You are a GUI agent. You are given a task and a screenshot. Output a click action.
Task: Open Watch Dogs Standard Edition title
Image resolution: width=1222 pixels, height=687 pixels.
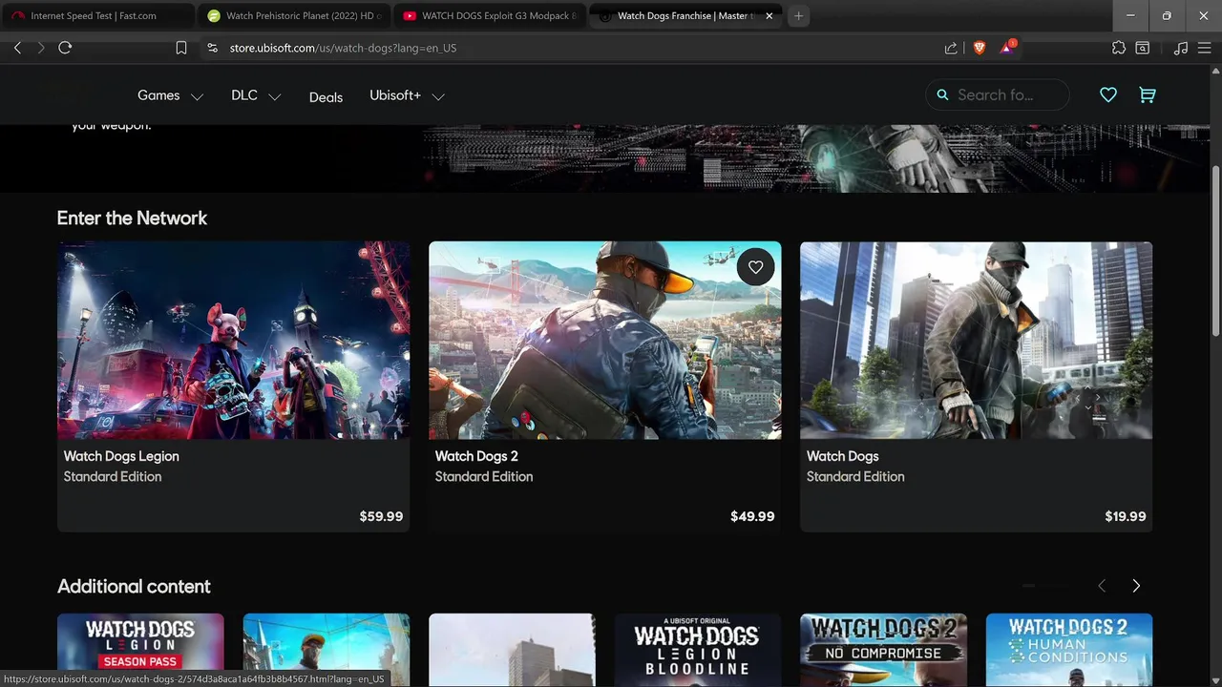(x=842, y=456)
